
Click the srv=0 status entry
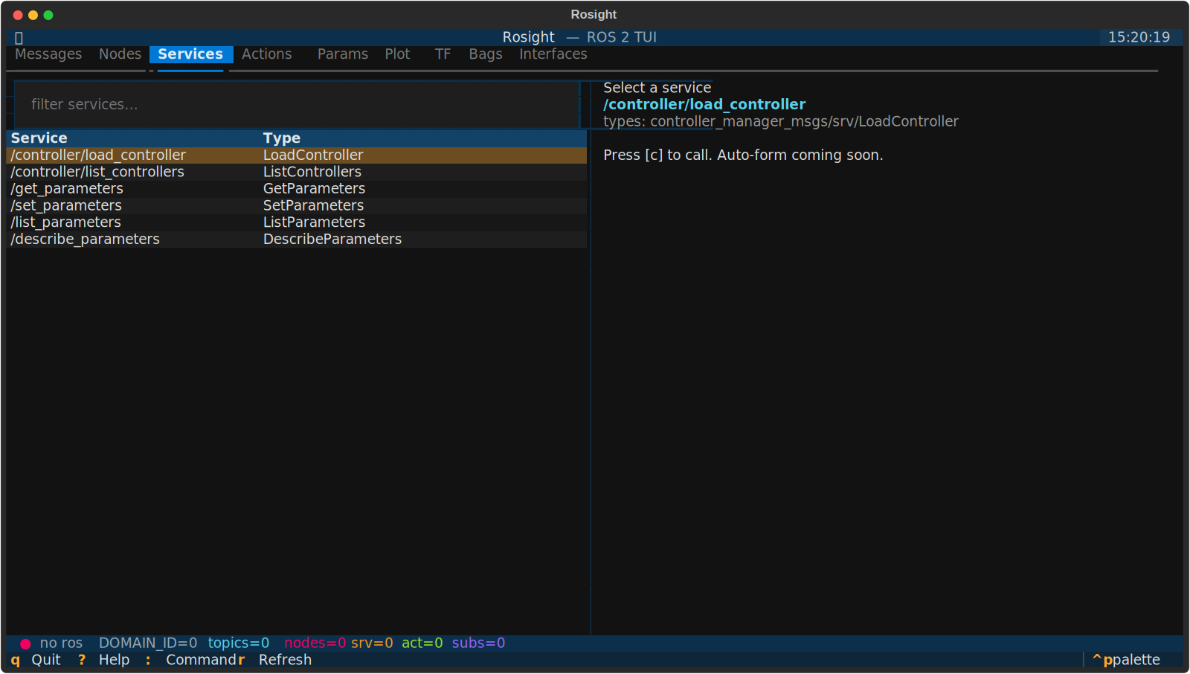372,643
